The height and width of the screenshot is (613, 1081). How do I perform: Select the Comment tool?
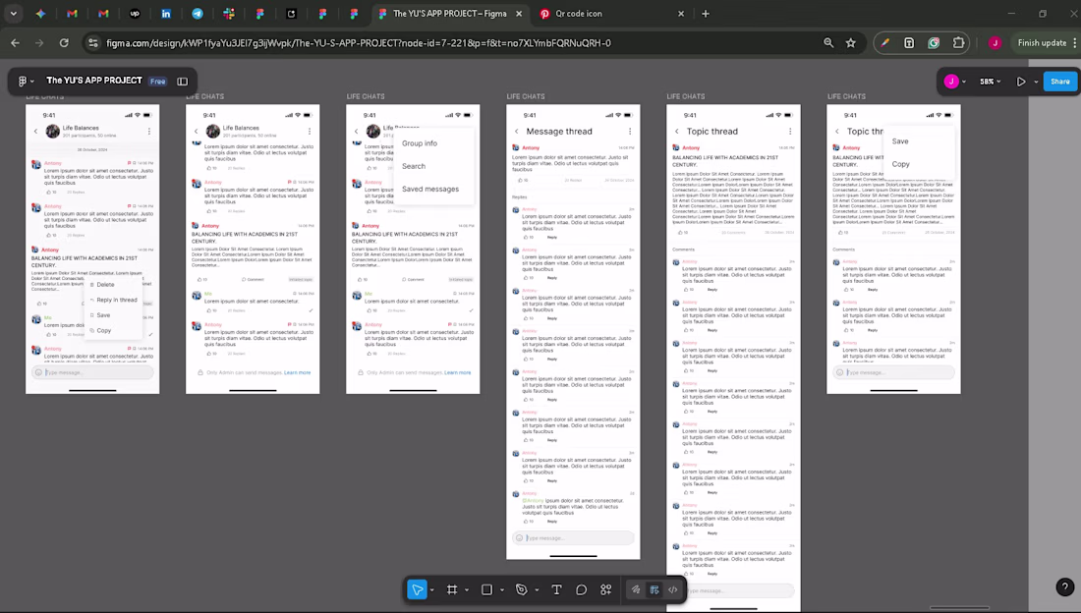click(581, 589)
